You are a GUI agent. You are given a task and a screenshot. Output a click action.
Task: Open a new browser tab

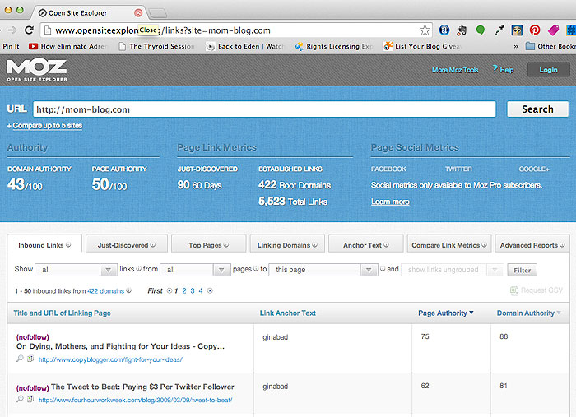(158, 13)
